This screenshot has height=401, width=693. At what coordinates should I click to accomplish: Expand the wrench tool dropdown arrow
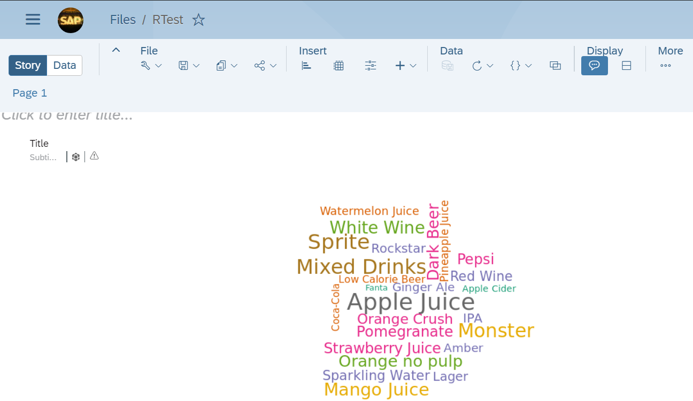[158, 66]
